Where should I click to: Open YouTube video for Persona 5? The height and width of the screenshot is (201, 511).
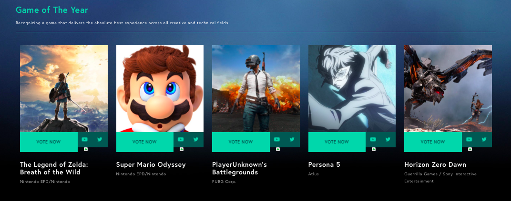pos(373,139)
